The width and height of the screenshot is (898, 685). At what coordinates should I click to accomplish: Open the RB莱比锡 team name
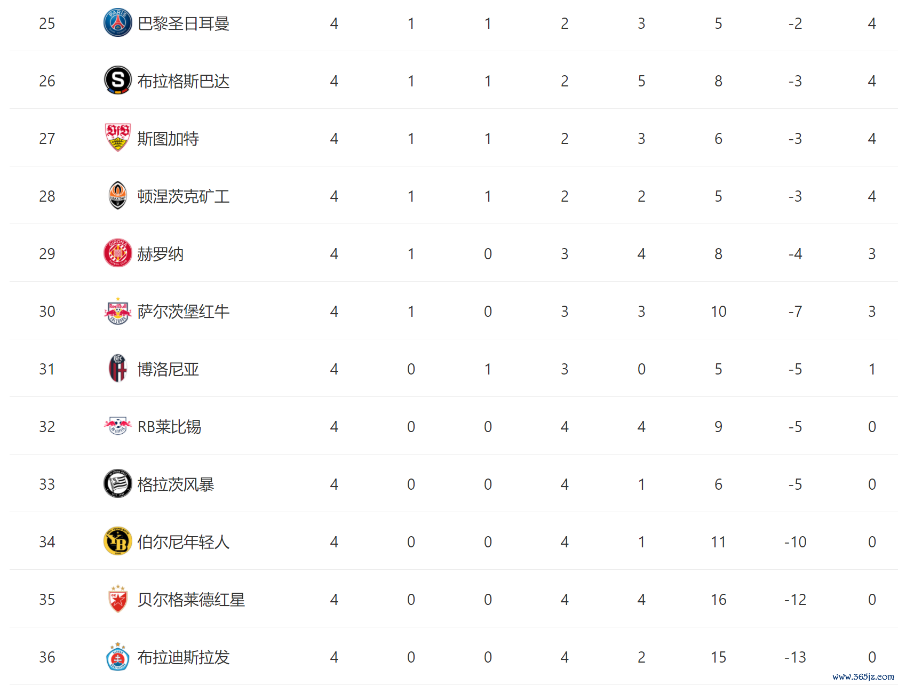point(169,427)
